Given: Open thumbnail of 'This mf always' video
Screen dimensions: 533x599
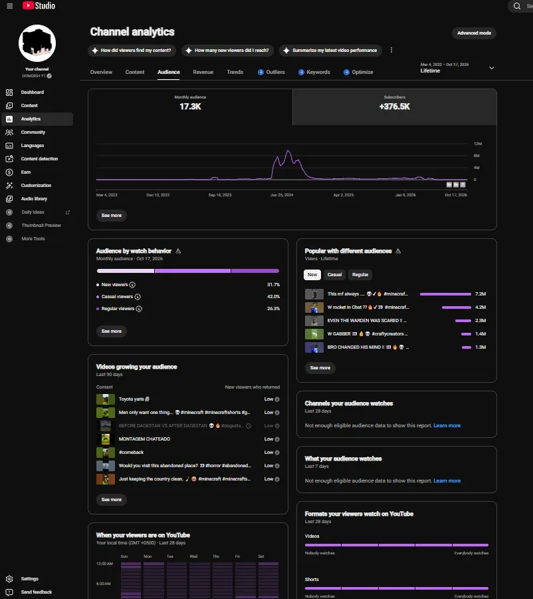Looking at the screenshot, I should [314, 294].
